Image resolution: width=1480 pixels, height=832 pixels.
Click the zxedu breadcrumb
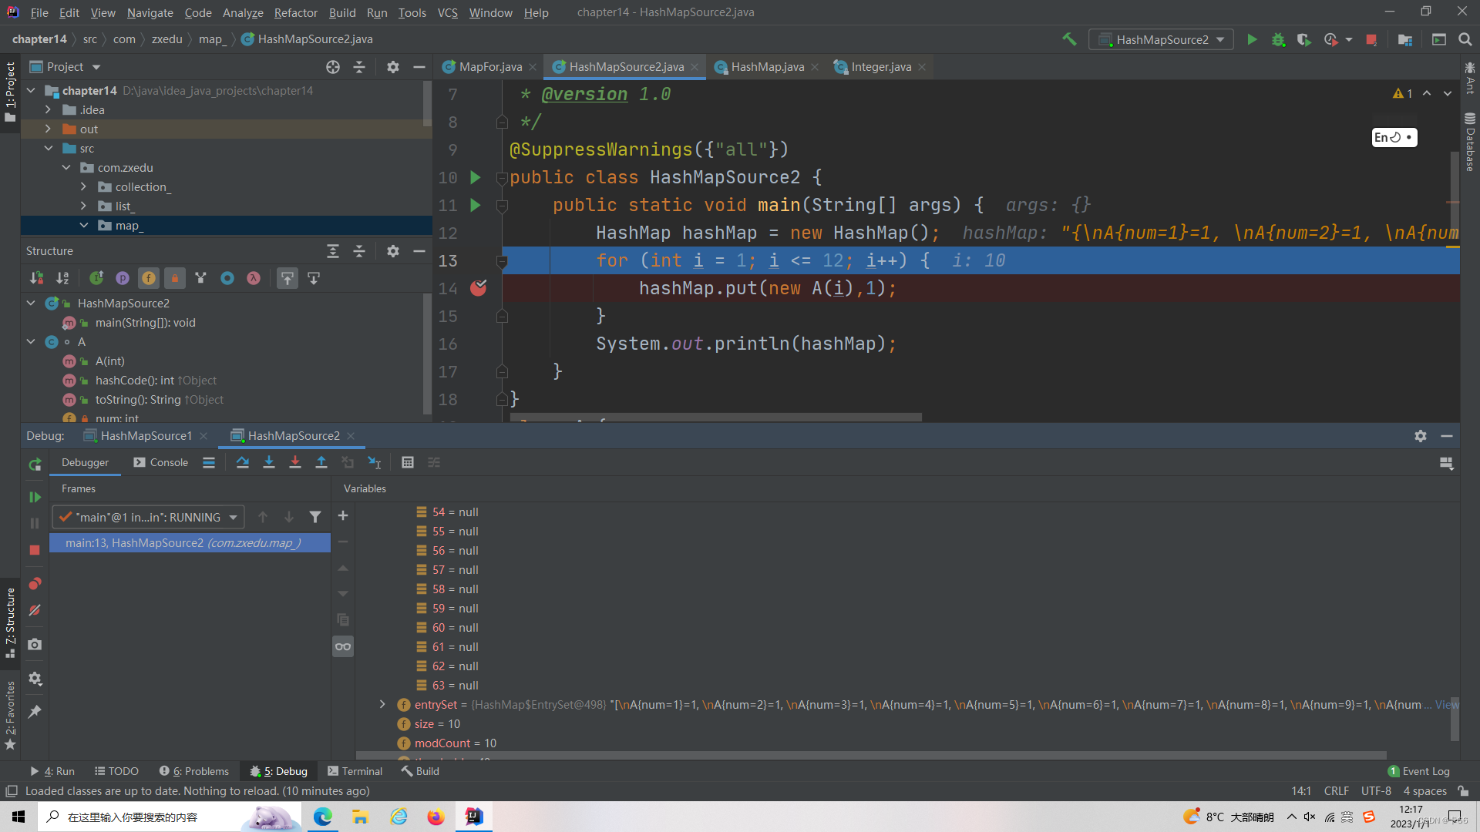point(166,39)
